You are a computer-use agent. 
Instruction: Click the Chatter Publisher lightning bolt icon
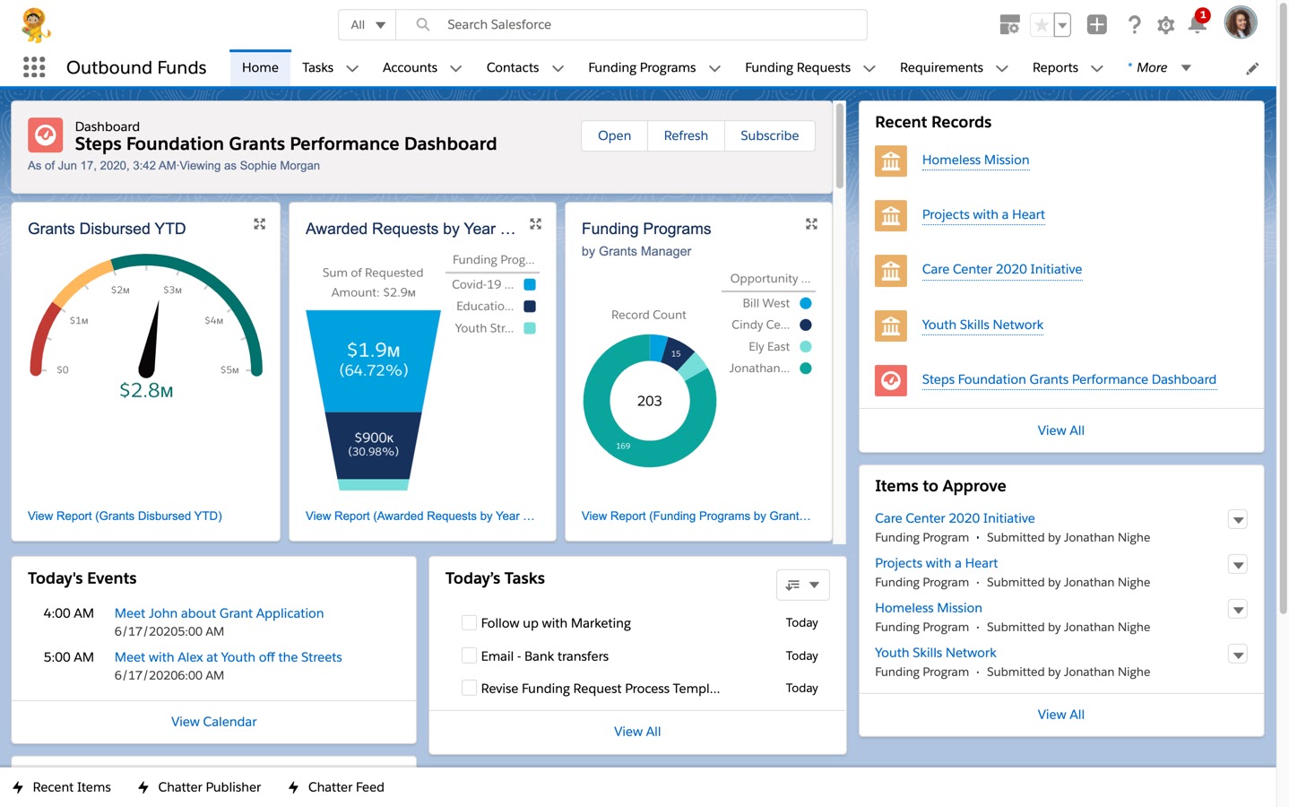143,787
